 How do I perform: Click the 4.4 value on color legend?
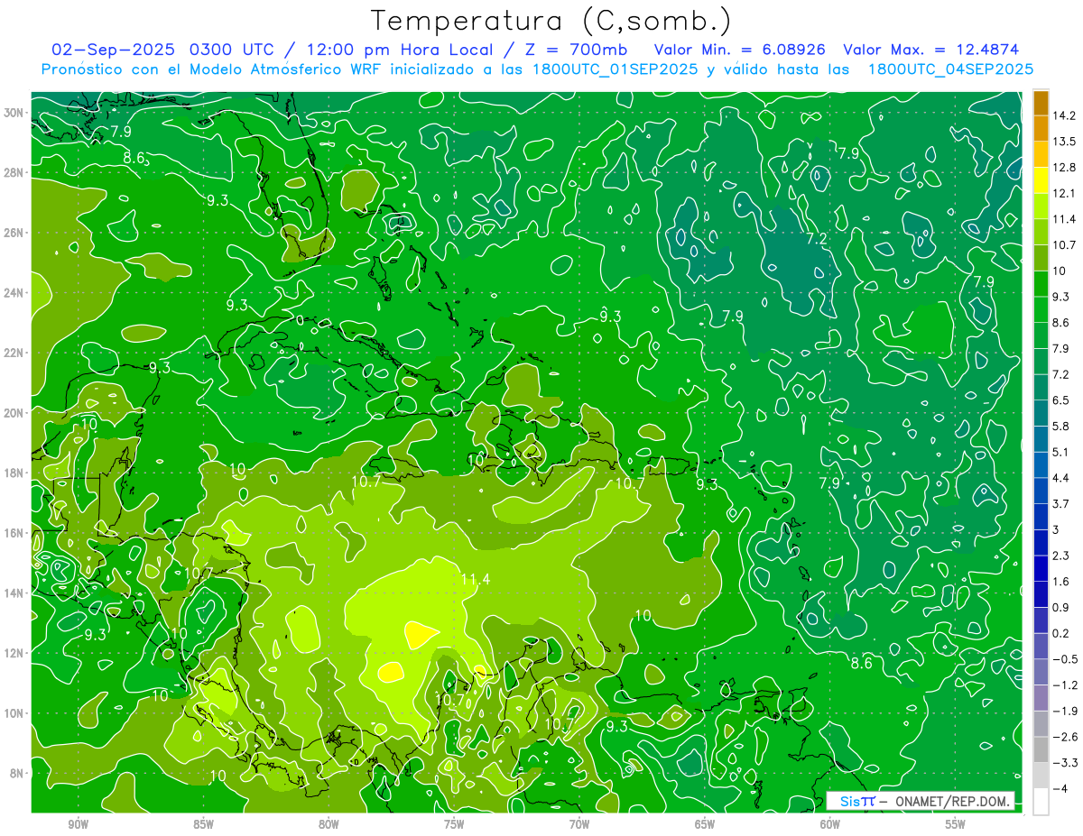pos(1060,477)
